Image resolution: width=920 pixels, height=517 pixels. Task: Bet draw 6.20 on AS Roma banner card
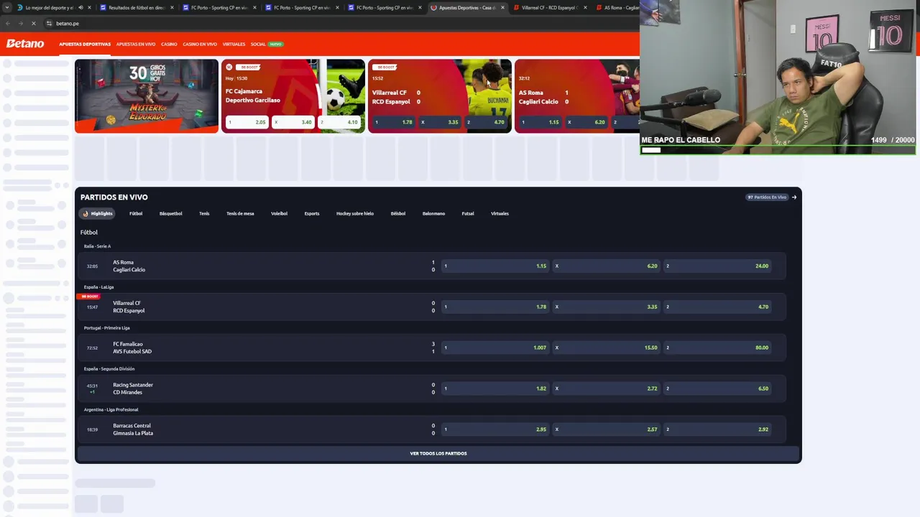pos(586,122)
